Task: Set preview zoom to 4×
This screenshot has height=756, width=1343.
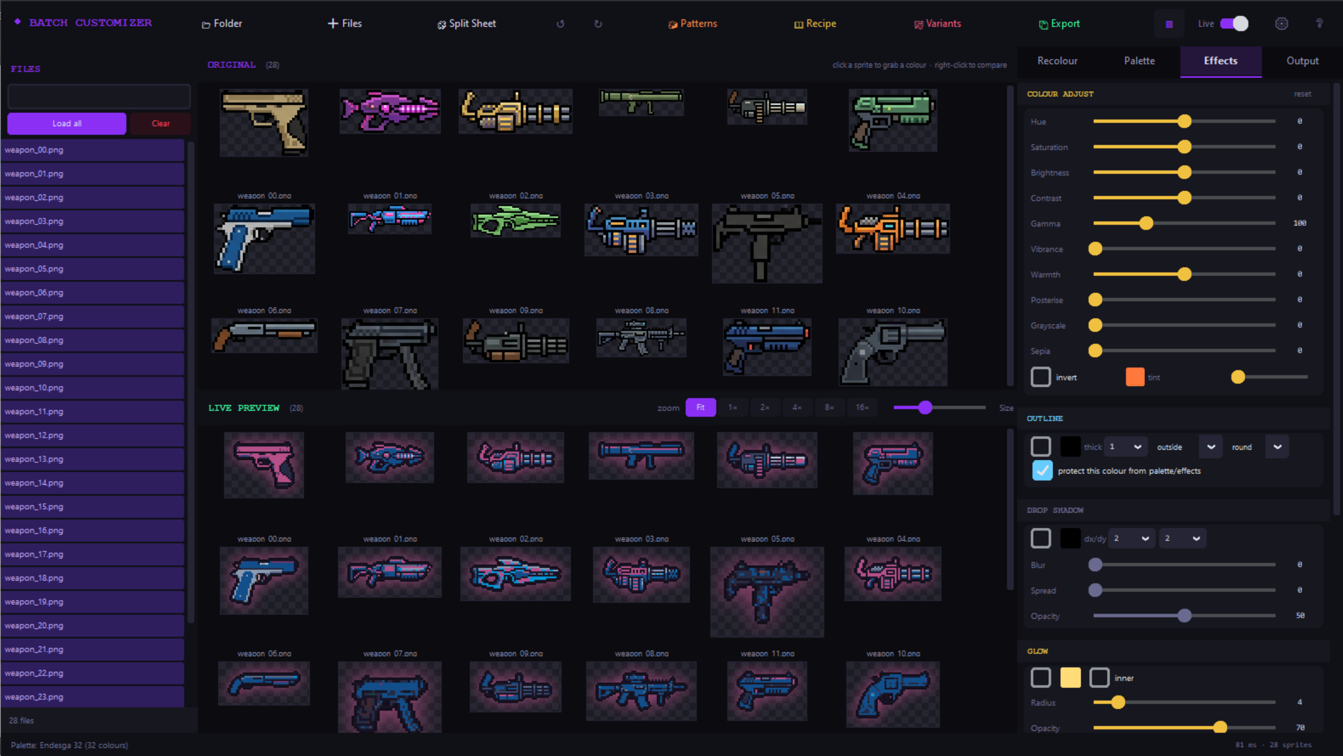Action: (x=797, y=408)
